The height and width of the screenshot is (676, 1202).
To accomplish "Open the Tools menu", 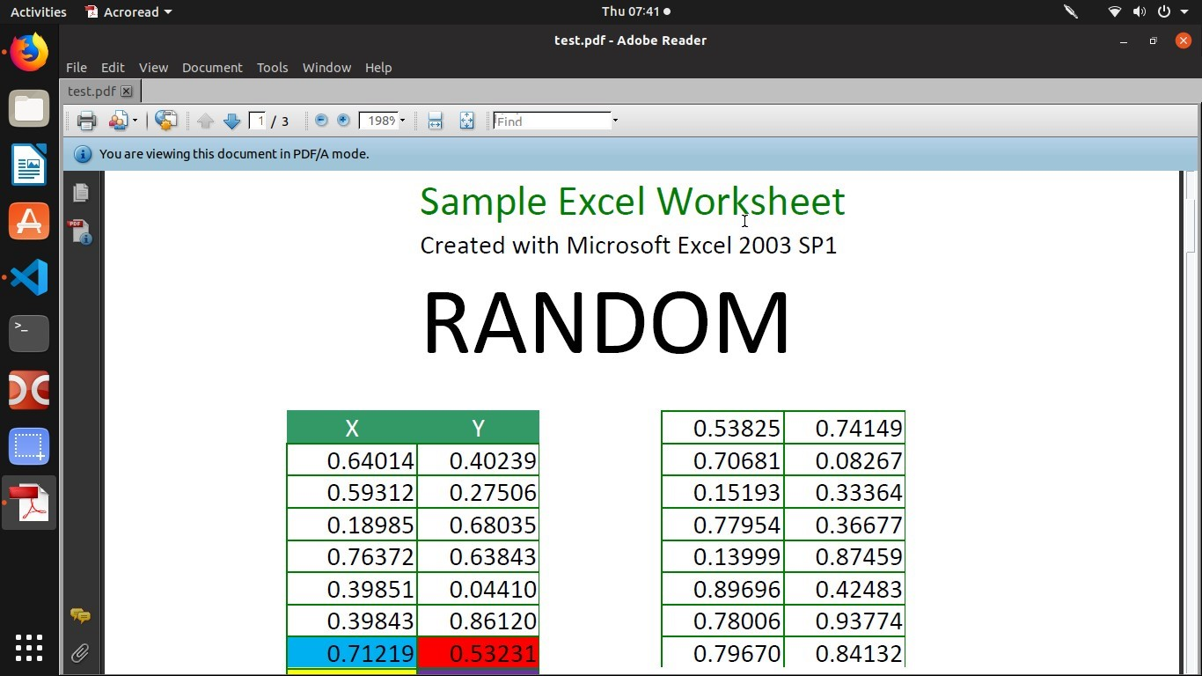I will (272, 68).
